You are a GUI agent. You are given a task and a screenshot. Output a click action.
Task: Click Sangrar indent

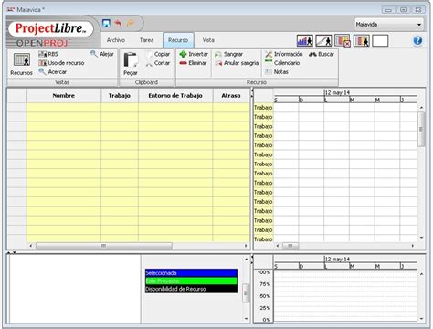pos(229,54)
